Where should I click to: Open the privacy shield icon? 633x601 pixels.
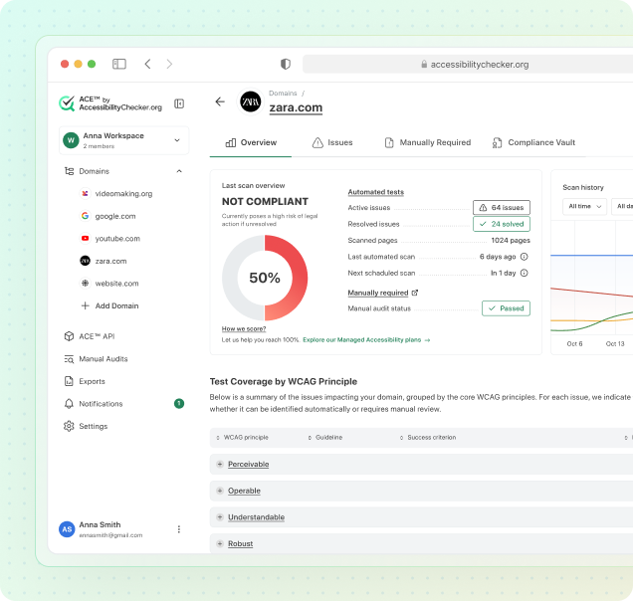coord(286,64)
